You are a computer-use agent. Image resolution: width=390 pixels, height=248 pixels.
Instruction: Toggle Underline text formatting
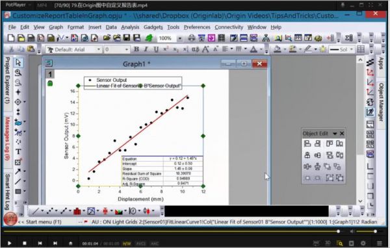156,49
